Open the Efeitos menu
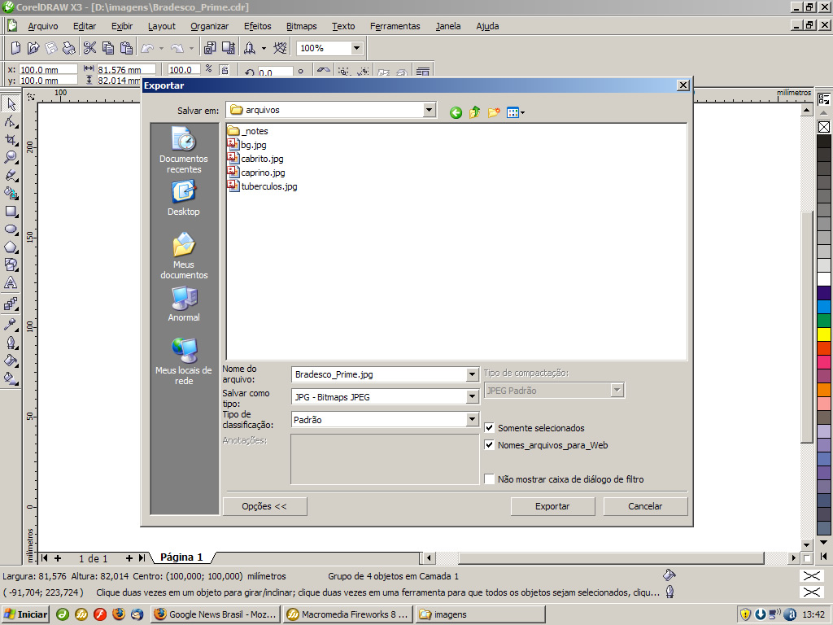 [x=258, y=26]
